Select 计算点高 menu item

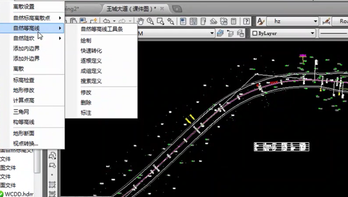tap(24, 101)
